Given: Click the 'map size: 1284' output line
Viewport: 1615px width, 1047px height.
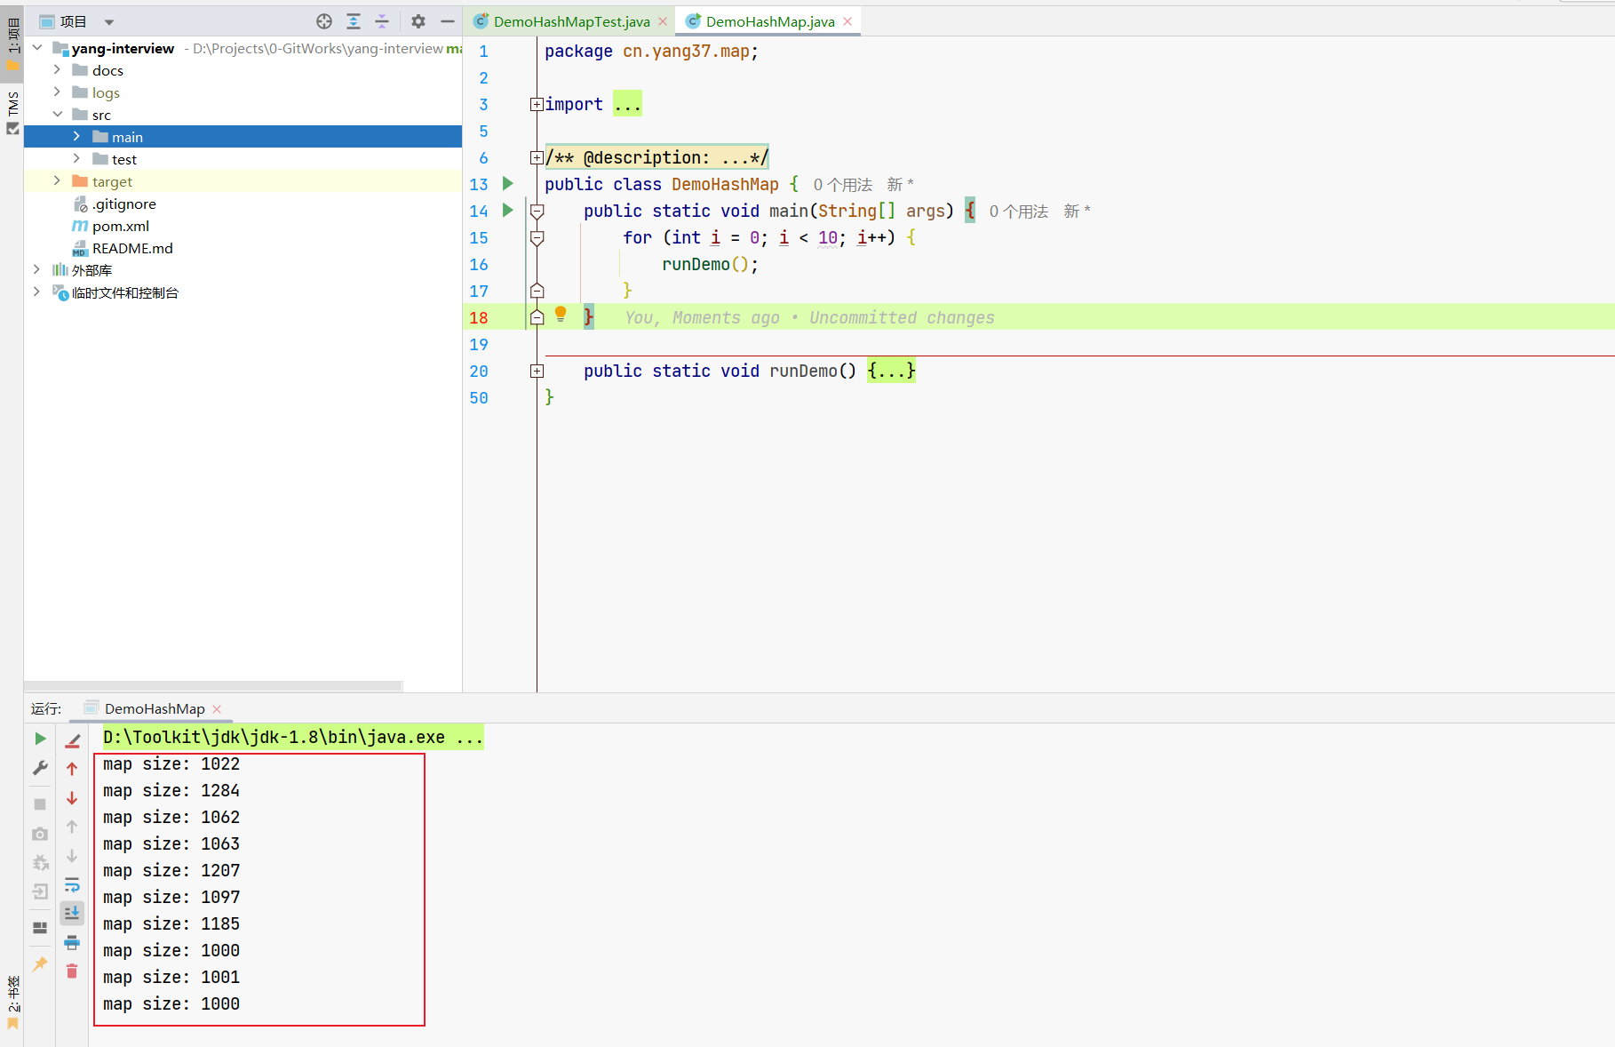Looking at the screenshot, I should tap(171, 790).
